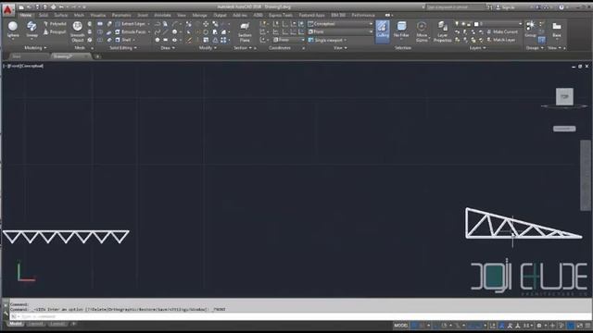This screenshot has width=593, height=333.
Task: Click the Extrude Faces tool
Action: coord(132,32)
